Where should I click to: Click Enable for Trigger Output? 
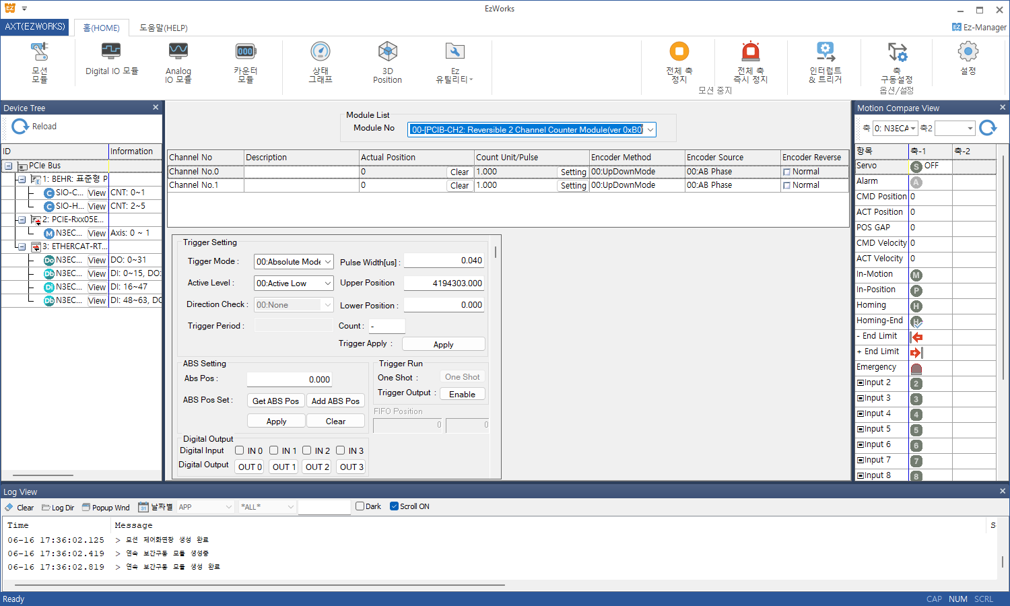(462, 394)
